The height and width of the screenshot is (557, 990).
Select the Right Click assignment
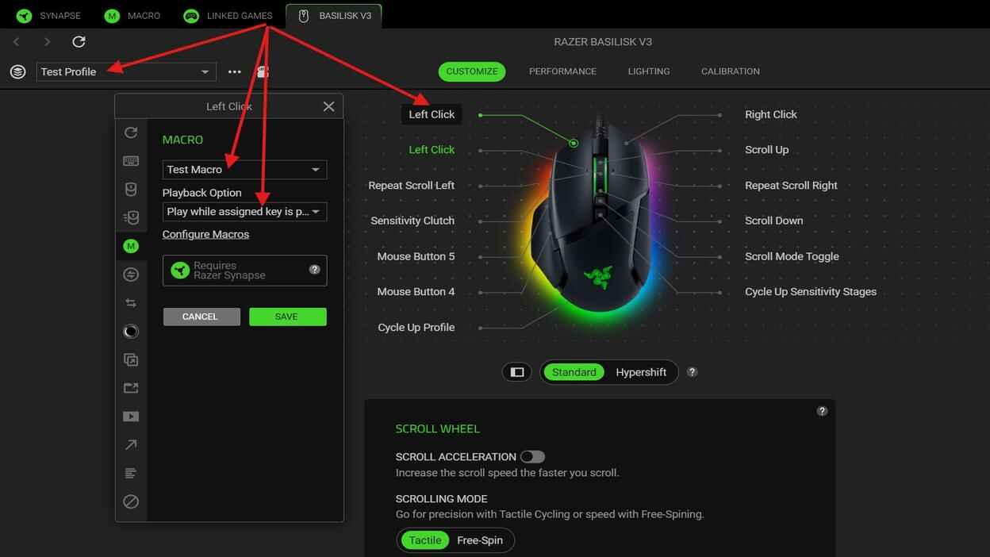click(x=771, y=114)
